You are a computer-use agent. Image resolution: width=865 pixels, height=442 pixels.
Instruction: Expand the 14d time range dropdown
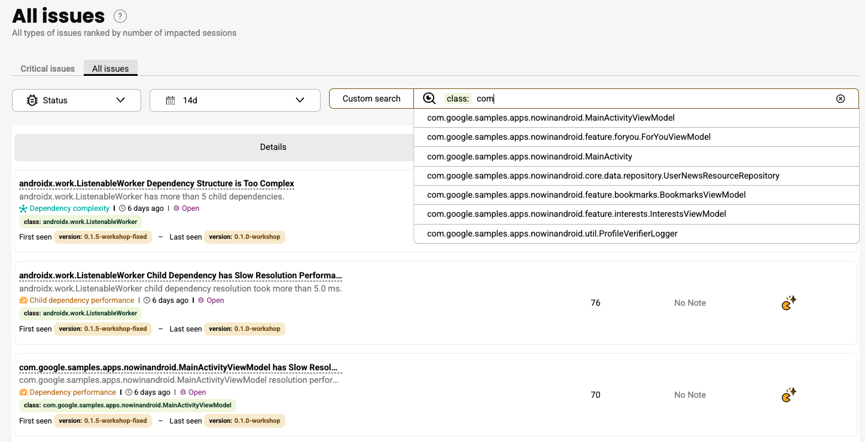pyautogui.click(x=300, y=100)
